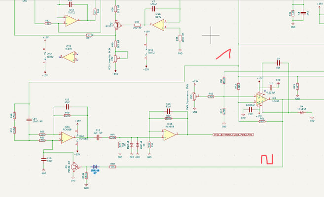Select the IC6C RC4558 power unit
Viewport: 324px width, 197px height.
(x=77, y=137)
